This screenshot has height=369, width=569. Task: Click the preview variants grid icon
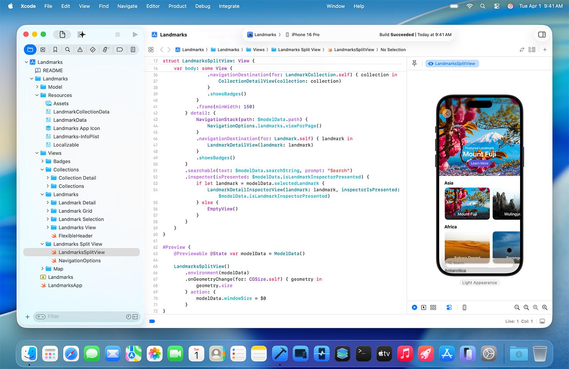433,307
